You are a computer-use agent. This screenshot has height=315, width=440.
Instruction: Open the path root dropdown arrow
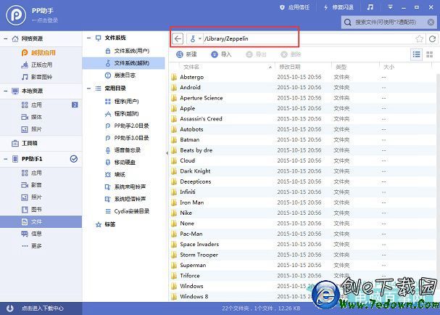click(x=200, y=38)
